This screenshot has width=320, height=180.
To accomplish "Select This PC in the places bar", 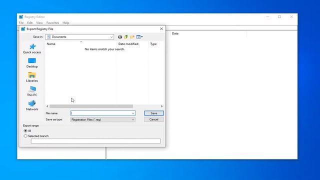I will pos(32,91).
